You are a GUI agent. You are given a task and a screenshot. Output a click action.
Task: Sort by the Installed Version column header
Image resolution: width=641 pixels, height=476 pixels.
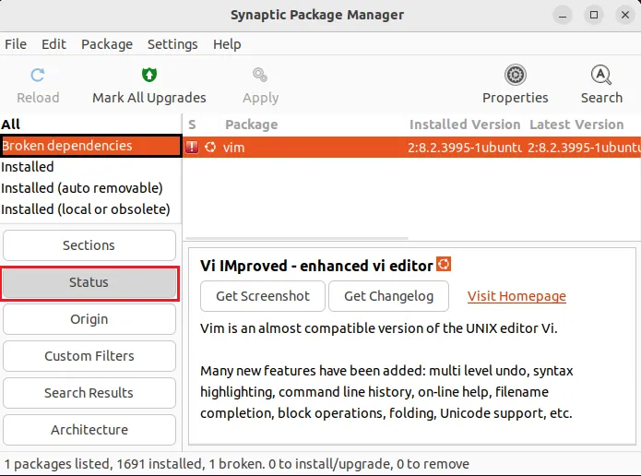pyautogui.click(x=465, y=125)
